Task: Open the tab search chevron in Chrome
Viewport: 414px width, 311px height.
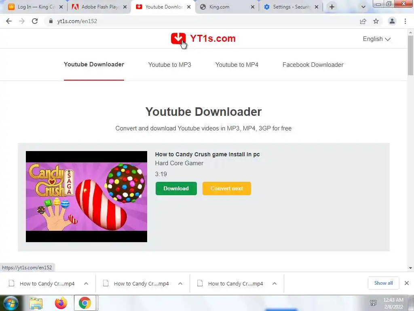Action: [363, 7]
